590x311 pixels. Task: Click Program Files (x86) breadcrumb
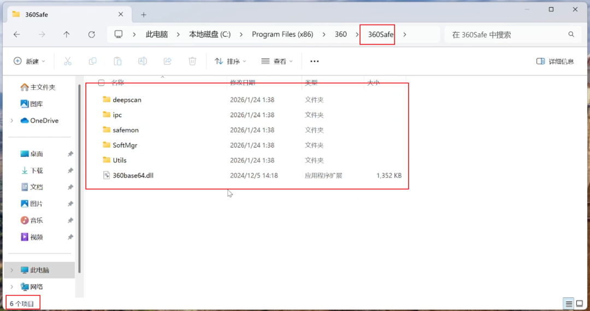tap(282, 34)
